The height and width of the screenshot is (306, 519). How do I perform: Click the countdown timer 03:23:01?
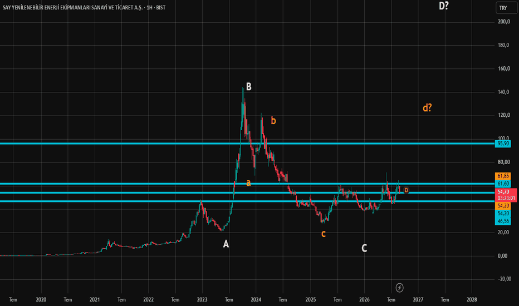click(x=506, y=198)
